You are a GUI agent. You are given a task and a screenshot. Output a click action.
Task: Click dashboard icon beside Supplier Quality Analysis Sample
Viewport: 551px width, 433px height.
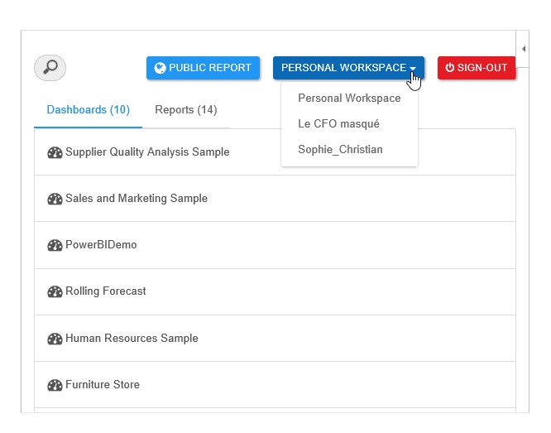point(55,152)
